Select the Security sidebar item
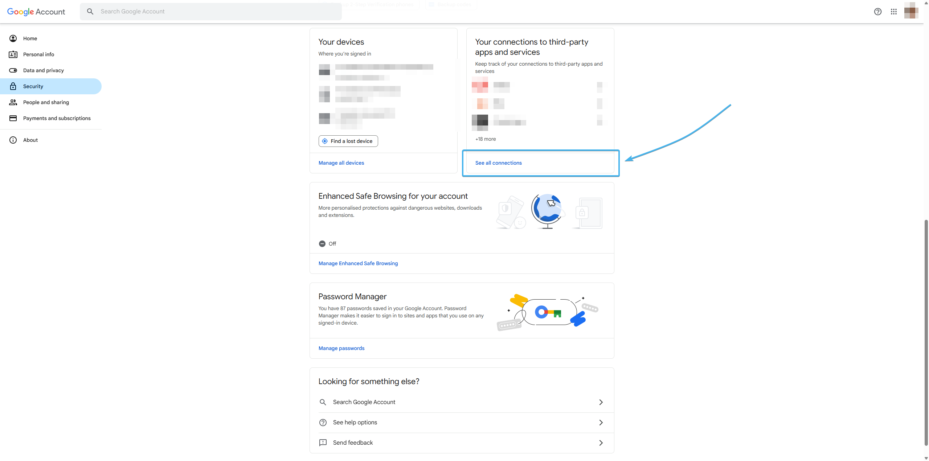Viewport: 929px width, 461px height. [51, 86]
